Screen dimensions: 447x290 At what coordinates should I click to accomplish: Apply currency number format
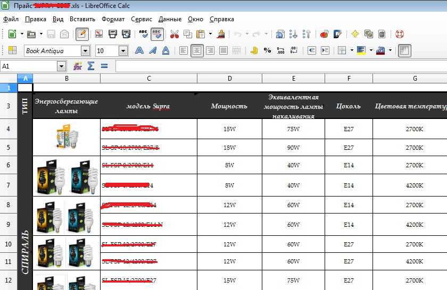pyautogui.click(x=254, y=50)
